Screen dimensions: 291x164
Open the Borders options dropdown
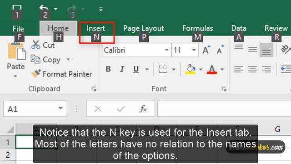click(174, 70)
